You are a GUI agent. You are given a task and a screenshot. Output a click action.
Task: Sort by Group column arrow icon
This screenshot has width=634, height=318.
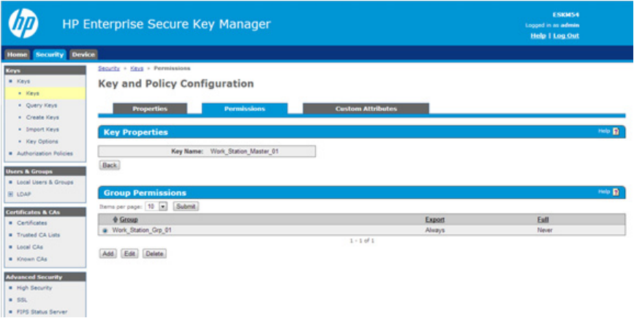pyautogui.click(x=116, y=219)
